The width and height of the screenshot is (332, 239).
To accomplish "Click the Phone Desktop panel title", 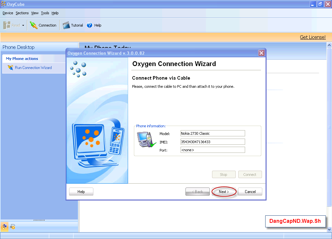I will pos(18,47).
